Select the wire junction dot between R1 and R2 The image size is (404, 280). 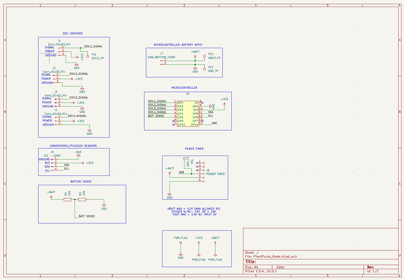tap(75, 199)
